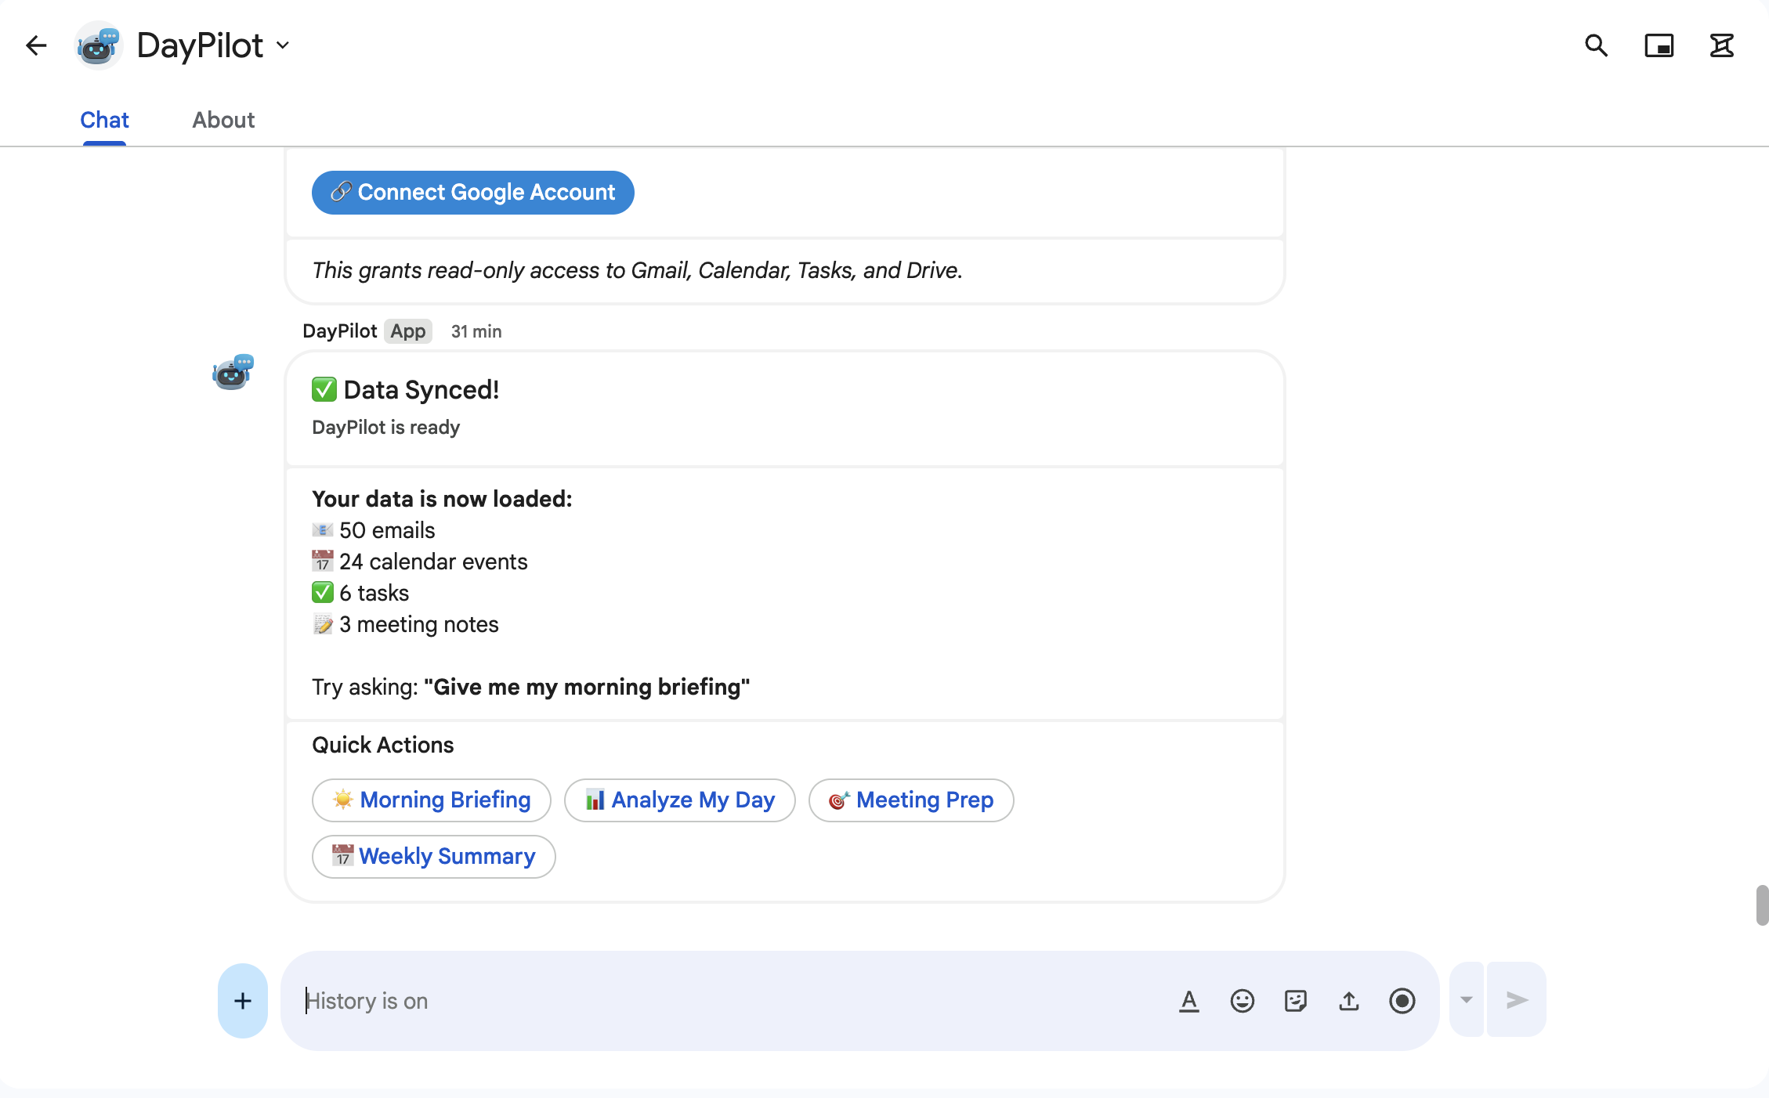The height and width of the screenshot is (1098, 1769).
Task: Focus the History is on message field
Action: (x=729, y=1001)
